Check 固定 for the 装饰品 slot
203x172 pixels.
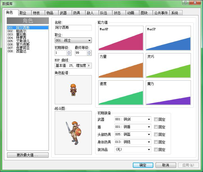(x=156, y=150)
